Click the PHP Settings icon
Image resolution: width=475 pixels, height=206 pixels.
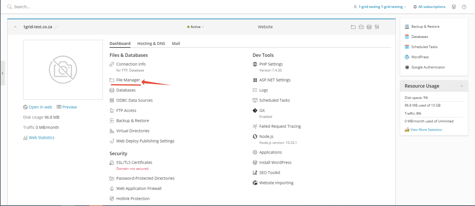(x=255, y=64)
